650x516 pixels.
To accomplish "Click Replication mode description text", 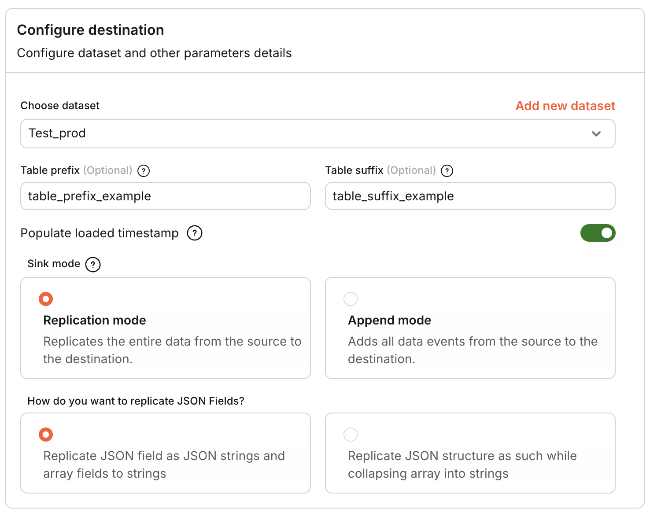I will point(172,350).
